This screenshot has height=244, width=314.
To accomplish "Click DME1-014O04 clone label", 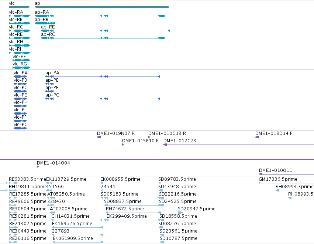I will pyautogui.click(x=54, y=163).
